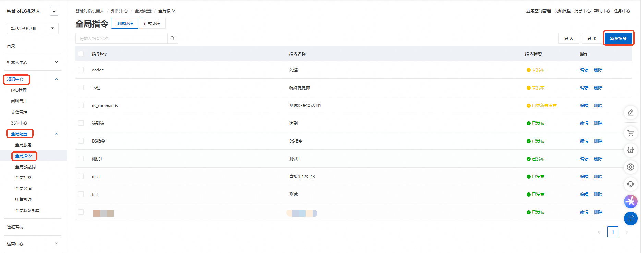Check the 端到端 row checkbox
This screenshot has width=641, height=253.
point(81,123)
